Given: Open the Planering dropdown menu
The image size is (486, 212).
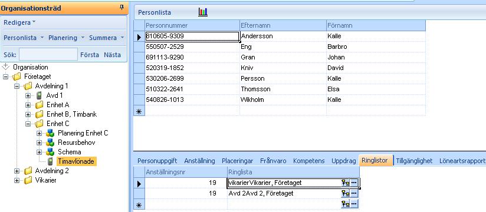Looking at the screenshot, I should click(x=66, y=38).
